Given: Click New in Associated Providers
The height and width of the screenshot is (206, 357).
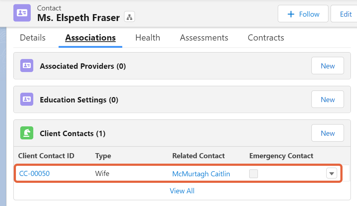Looking at the screenshot, I should tap(328, 66).
